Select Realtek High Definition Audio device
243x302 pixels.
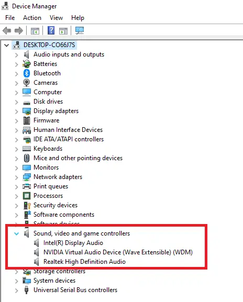(84, 262)
